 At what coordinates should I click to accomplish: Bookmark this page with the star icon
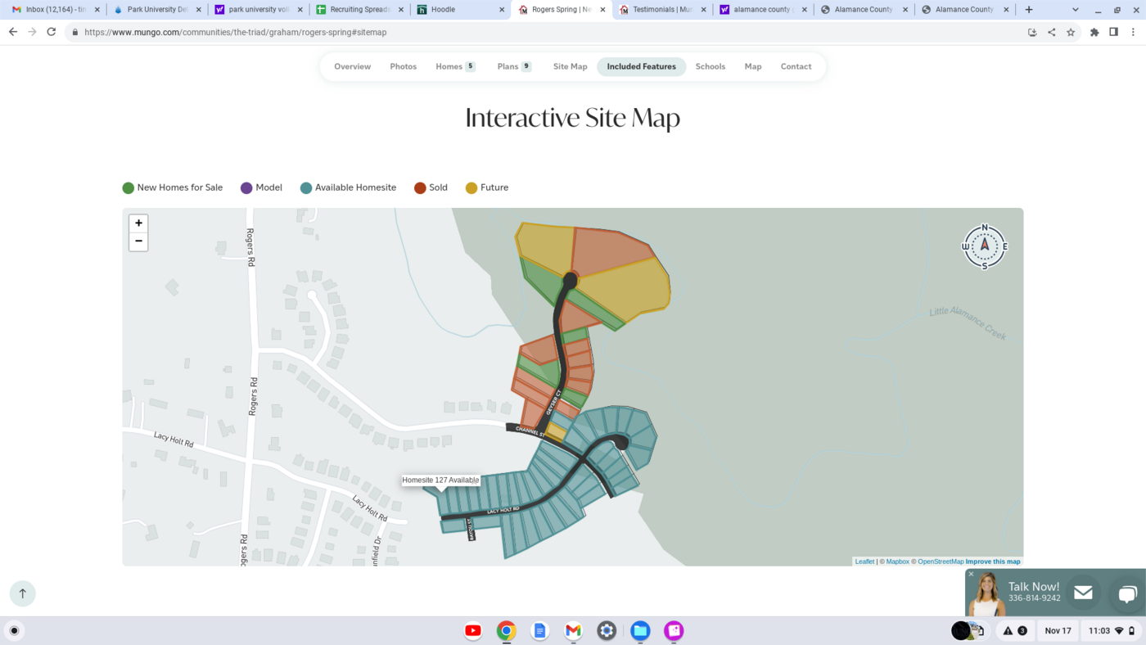coord(1071,32)
